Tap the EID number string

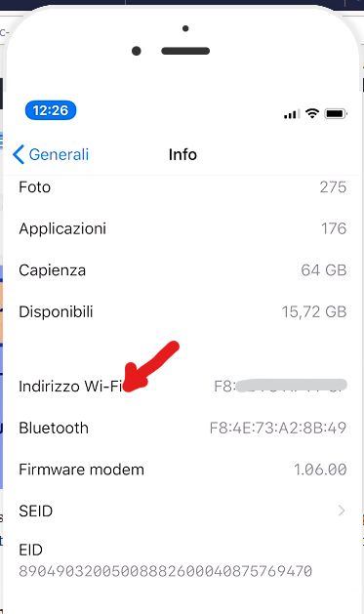(x=166, y=571)
